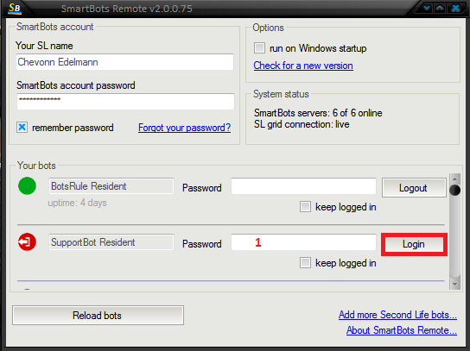Open Add more Second Life bots link

(x=397, y=315)
